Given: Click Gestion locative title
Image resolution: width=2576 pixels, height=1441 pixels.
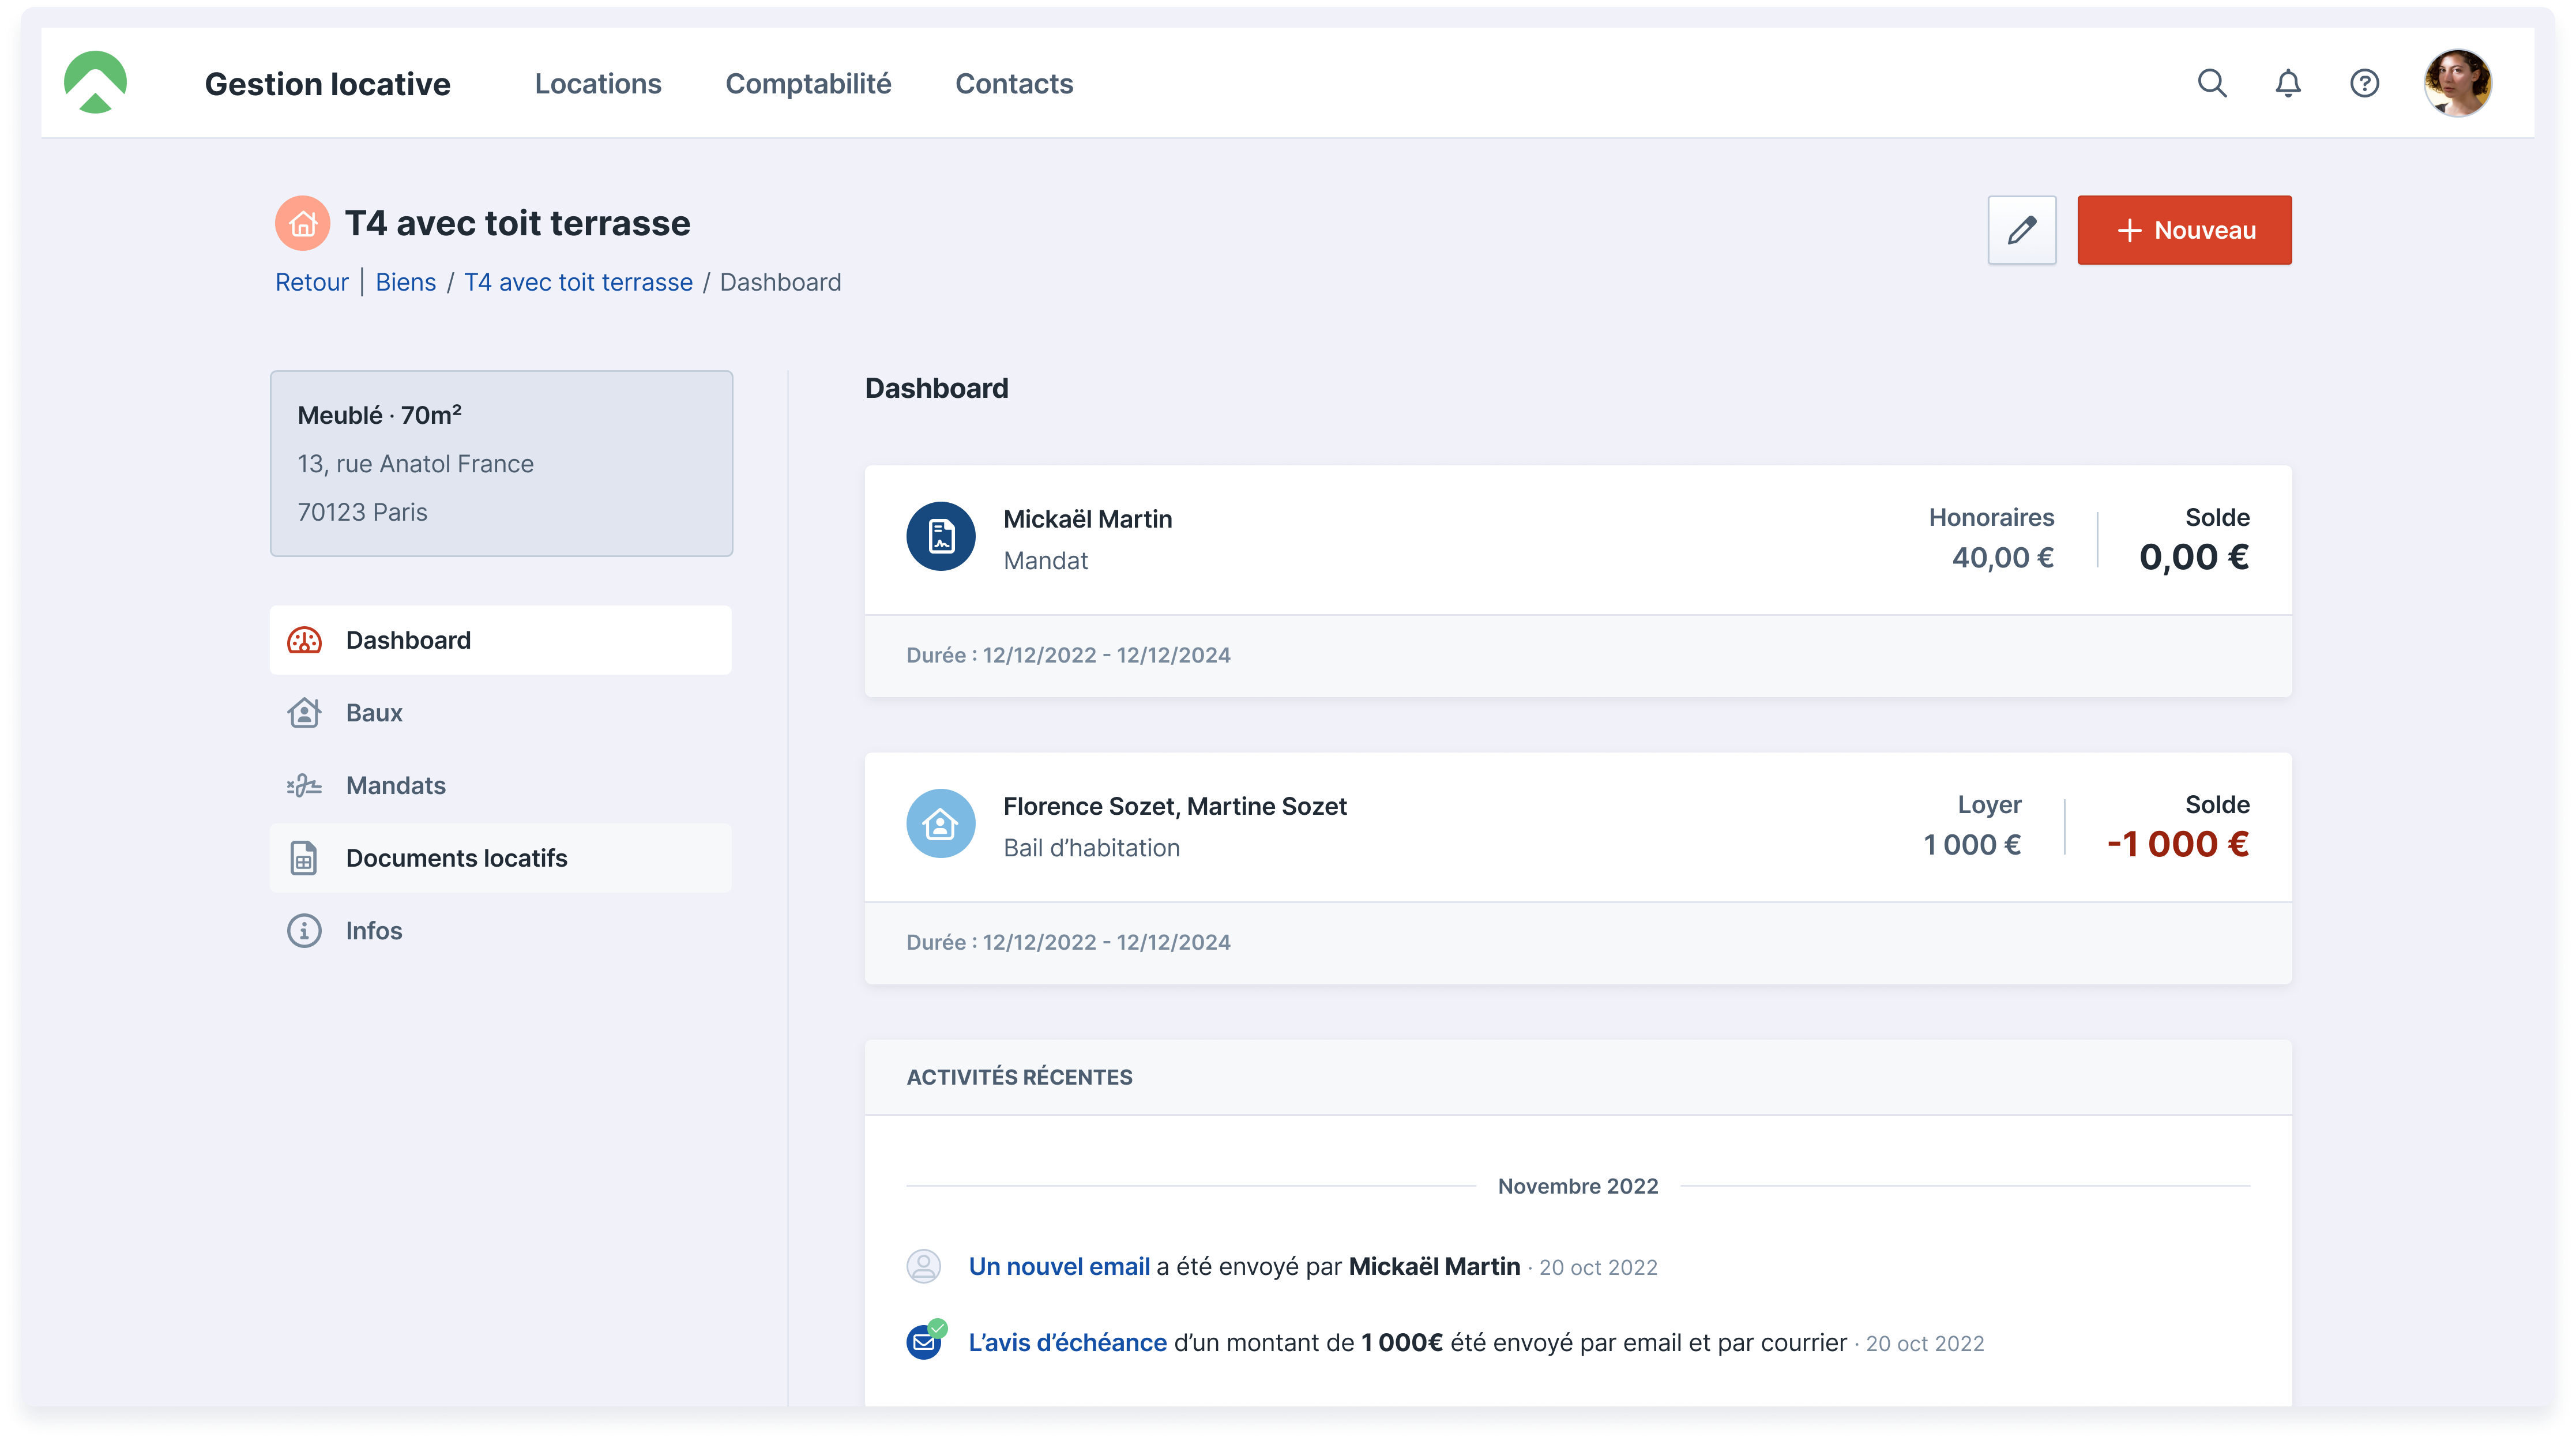Looking at the screenshot, I should pos(327,84).
